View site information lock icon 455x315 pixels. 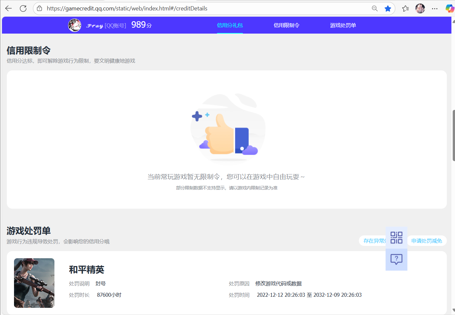coord(39,8)
